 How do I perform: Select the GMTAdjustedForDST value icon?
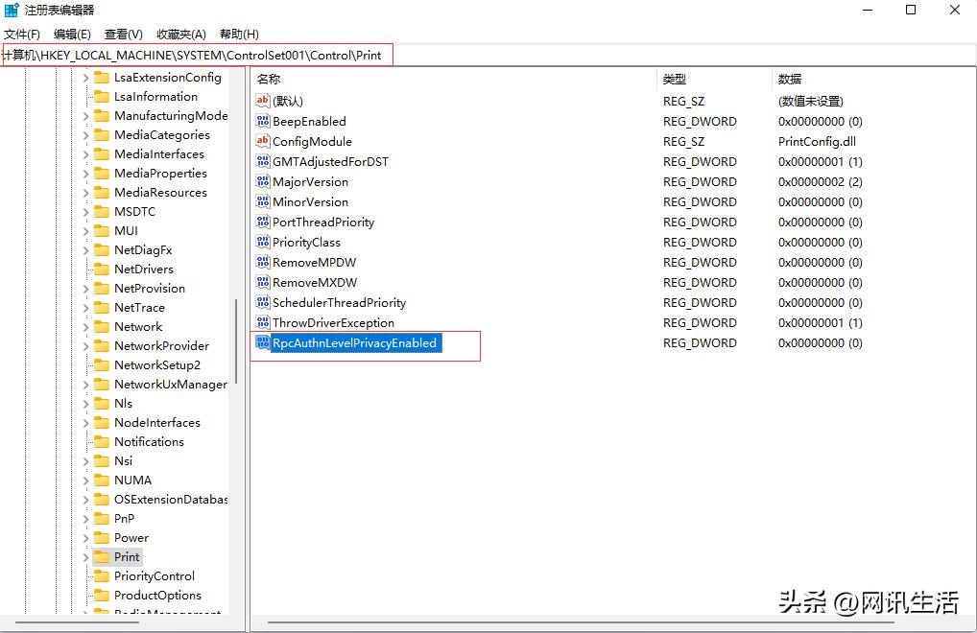pyautogui.click(x=262, y=161)
